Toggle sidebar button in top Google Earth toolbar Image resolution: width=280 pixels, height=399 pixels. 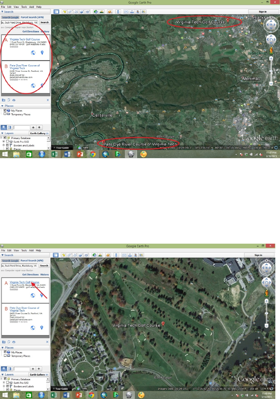56,12
